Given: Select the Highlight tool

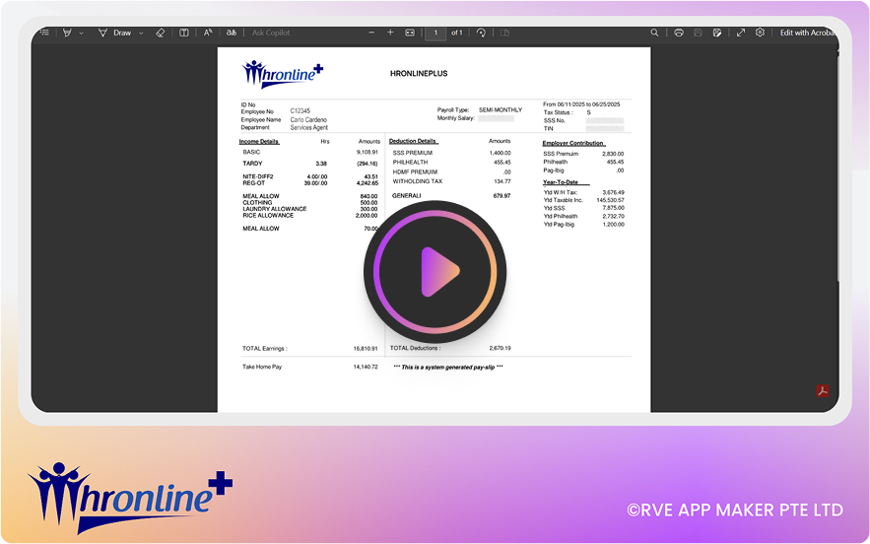Looking at the screenshot, I should (x=66, y=33).
